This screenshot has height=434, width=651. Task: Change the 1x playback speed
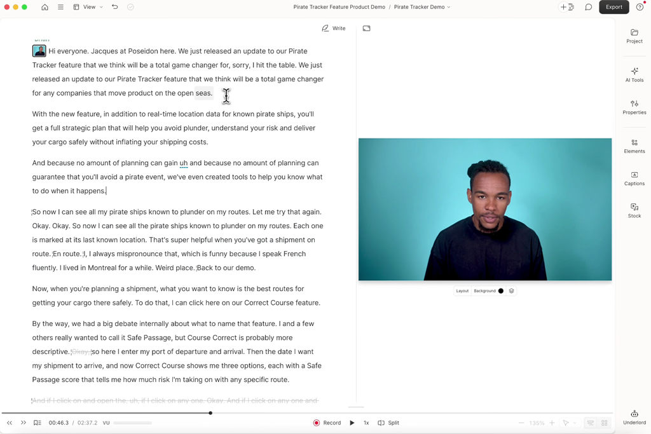(x=366, y=423)
